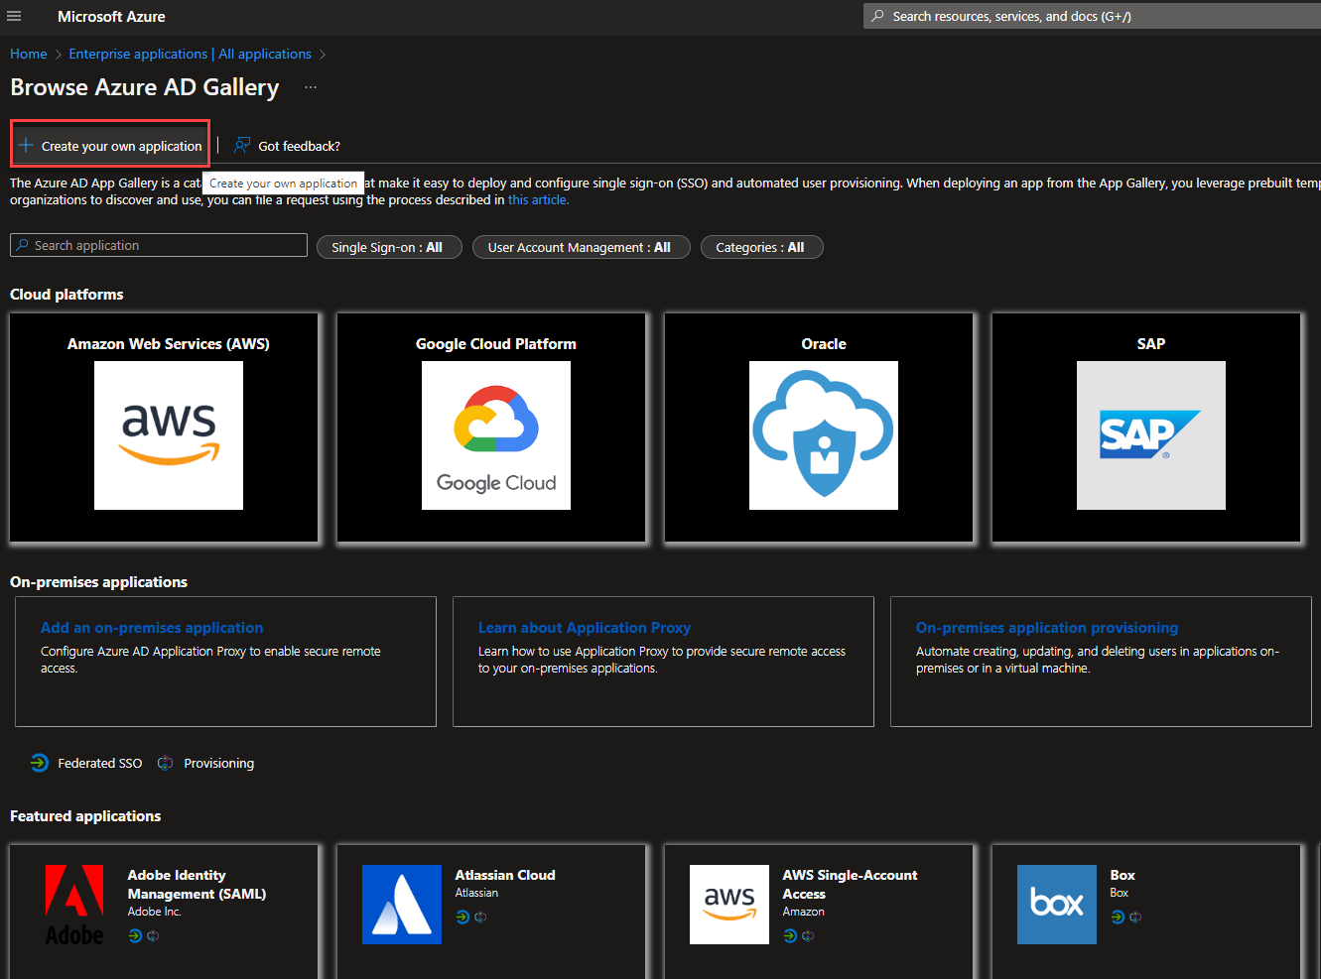Click the Cloud platforms section heading
Screen dimensions: 1321x979
(x=66, y=294)
